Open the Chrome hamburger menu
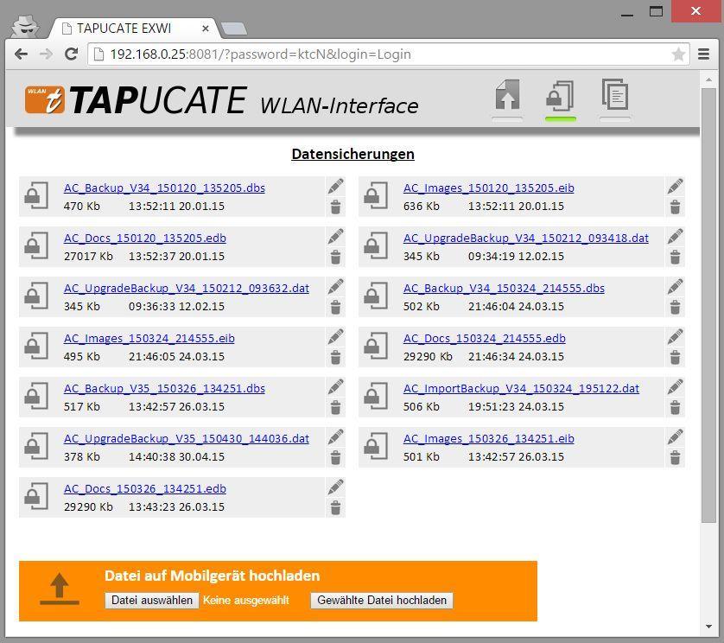The image size is (724, 643). [x=703, y=54]
